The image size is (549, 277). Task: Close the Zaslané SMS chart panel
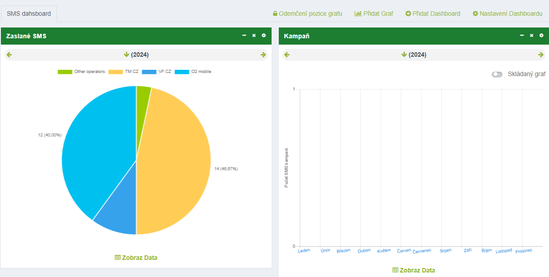254,36
